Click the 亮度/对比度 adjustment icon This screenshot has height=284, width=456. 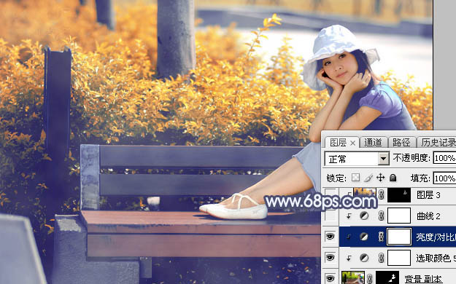click(x=364, y=237)
